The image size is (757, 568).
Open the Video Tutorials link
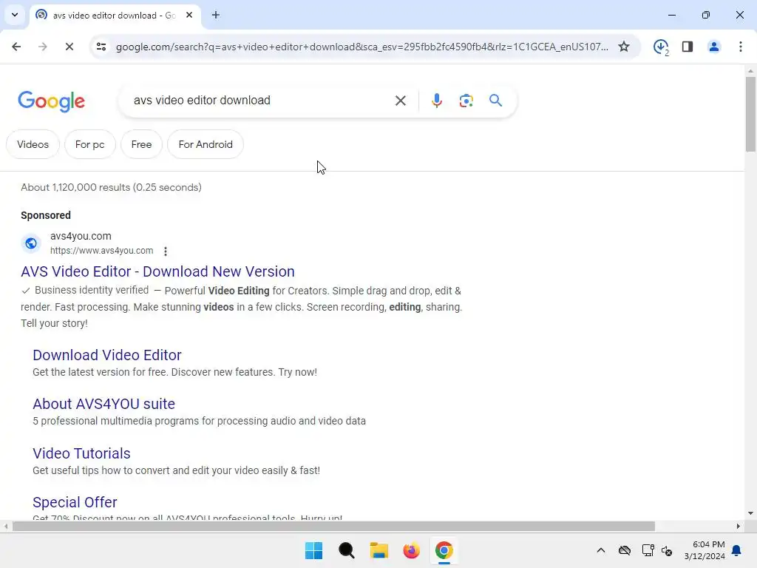(x=81, y=453)
